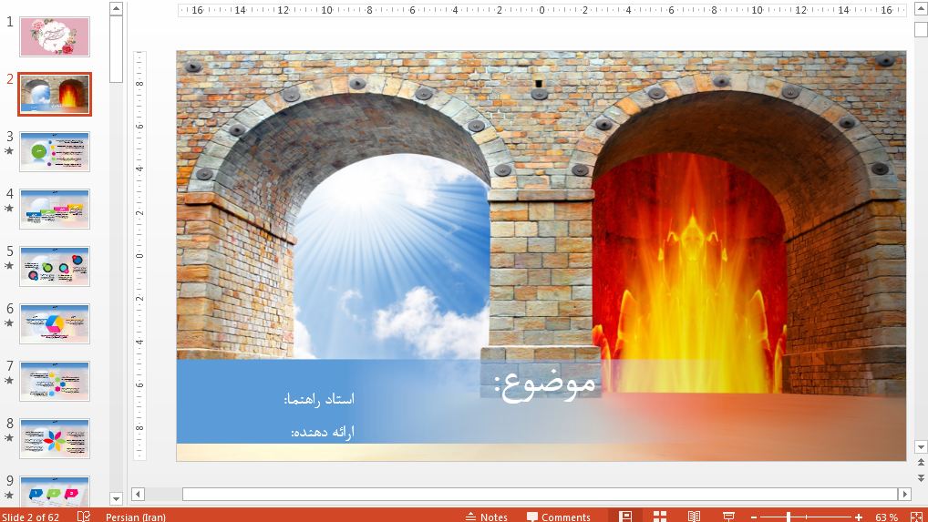Select slide 6 thumbnail
The image size is (928, 522).
click(x=55, y=323)
